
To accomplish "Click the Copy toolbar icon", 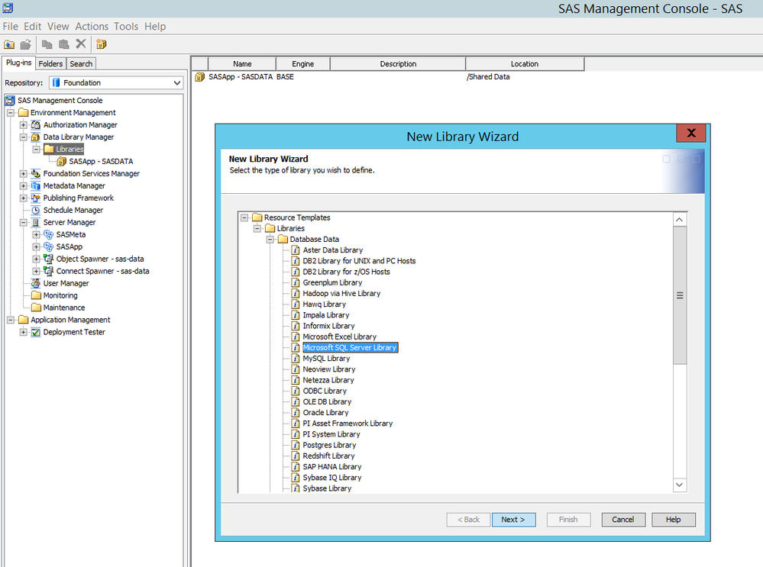I will coord(47,44).
